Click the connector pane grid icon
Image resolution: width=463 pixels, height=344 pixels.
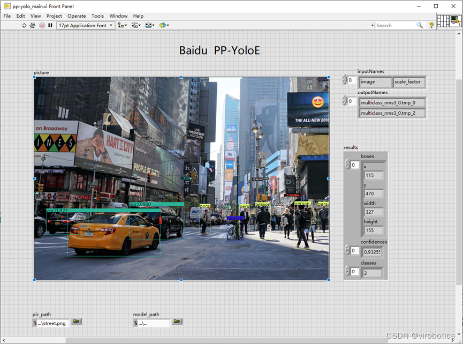(443, 21)
